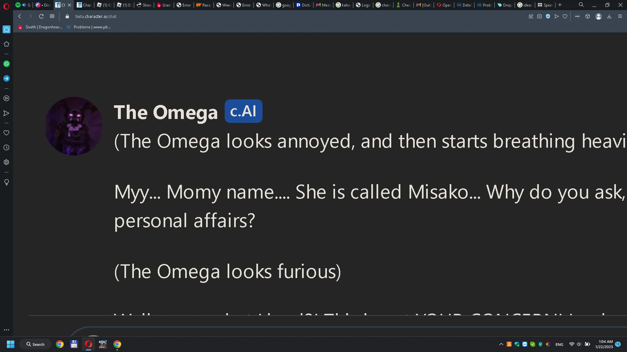Expand the system tray hidden icons chevron
Image resolution: width=627 pixels, height=352 pixels.
501,344
